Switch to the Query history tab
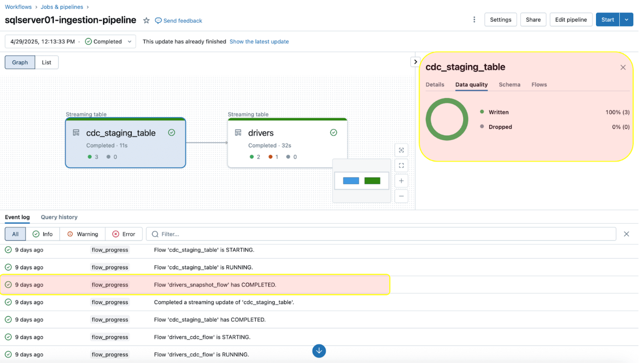 59,217
